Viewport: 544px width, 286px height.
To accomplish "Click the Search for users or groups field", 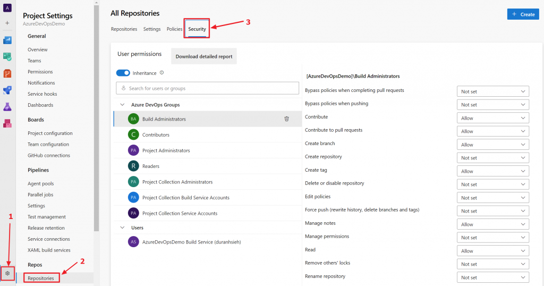I will pos(208,88).
